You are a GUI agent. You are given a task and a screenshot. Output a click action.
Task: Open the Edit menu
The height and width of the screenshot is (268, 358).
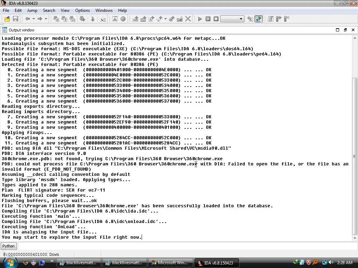click(18, 10)
